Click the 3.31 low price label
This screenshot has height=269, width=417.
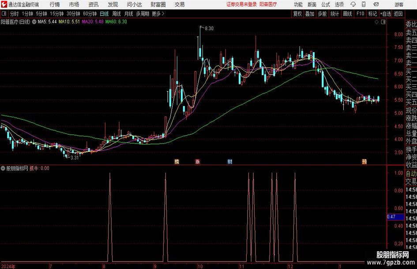tap(75, 158)
